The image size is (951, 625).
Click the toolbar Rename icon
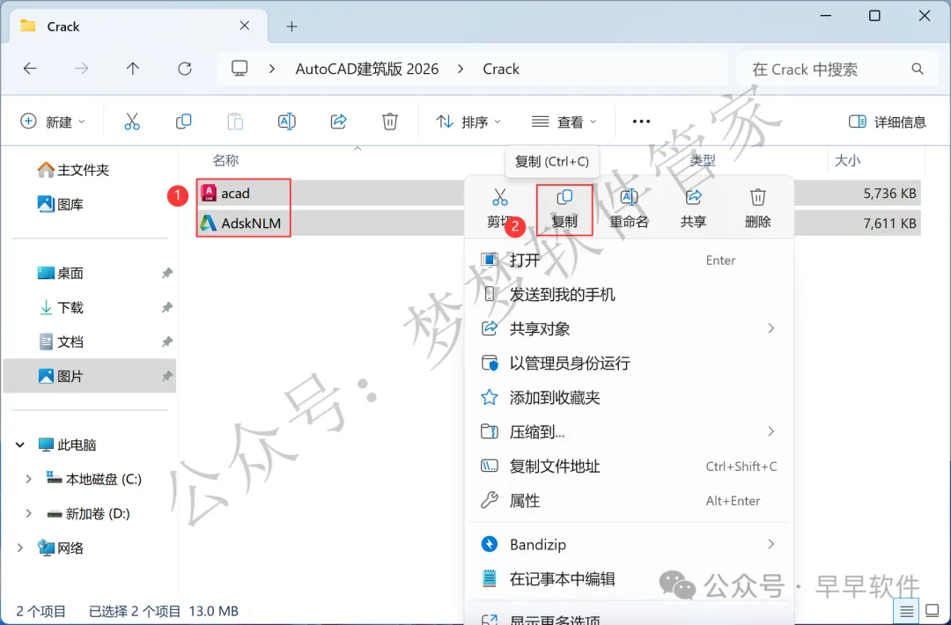286,121
